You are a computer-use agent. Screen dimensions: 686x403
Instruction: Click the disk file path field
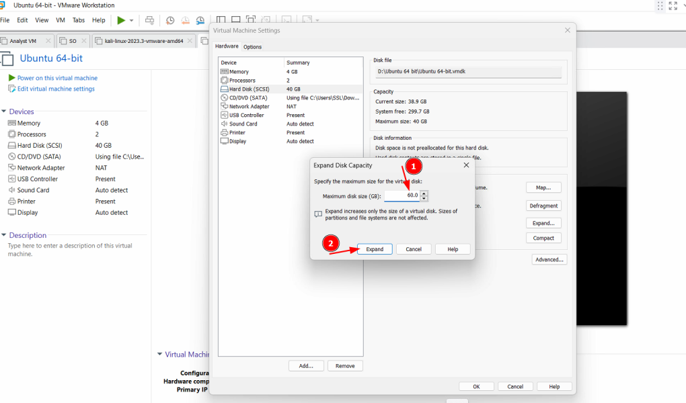pos(468,72)
